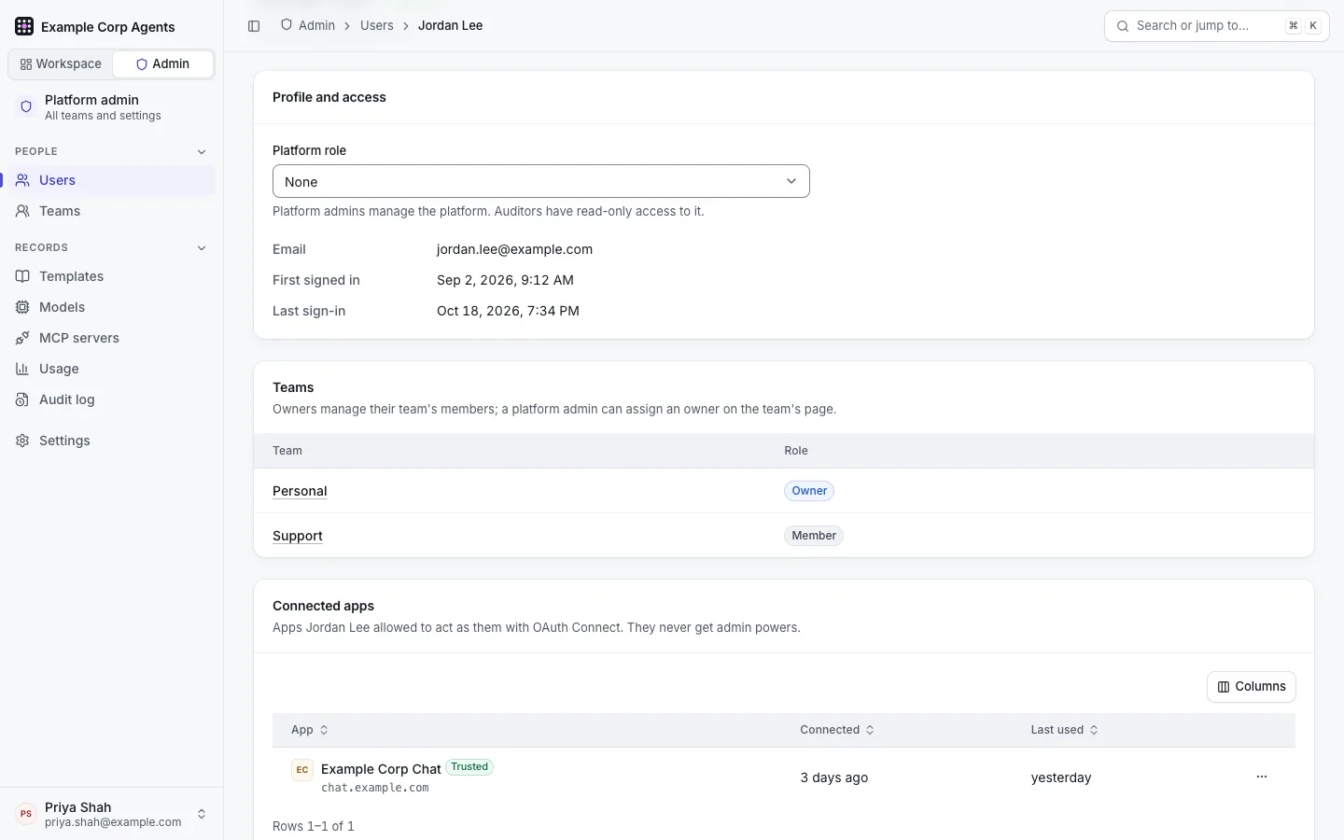Collapse the PEOPLE section
Viewport: 1344px width, 840px height.
pyautogui.click(x=202, y=151)
